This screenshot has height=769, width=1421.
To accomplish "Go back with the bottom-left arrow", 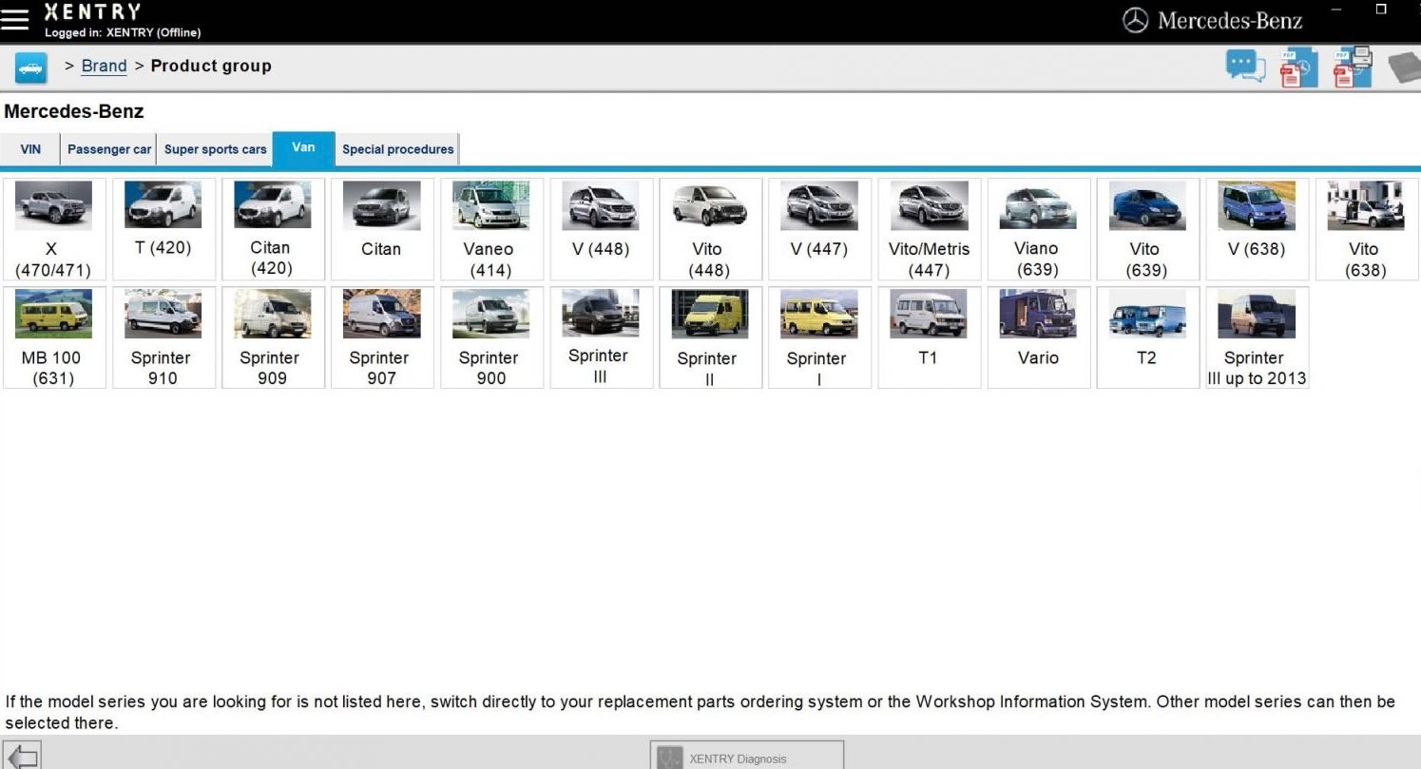I will [x=22, y=756].
